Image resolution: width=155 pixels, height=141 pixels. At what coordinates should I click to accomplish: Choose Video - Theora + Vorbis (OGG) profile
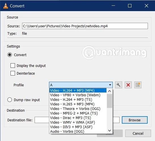click(x=78, y=109)
